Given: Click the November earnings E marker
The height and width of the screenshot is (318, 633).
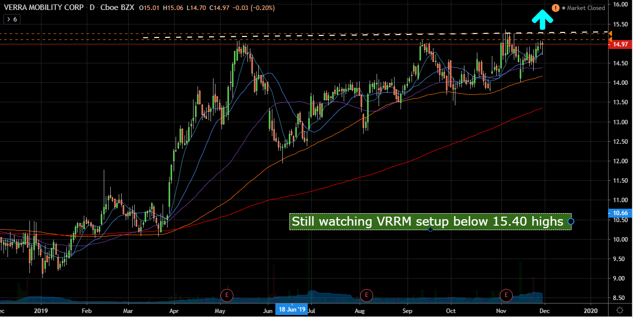Looking at the screenshot, I should (x=507, y=295).
